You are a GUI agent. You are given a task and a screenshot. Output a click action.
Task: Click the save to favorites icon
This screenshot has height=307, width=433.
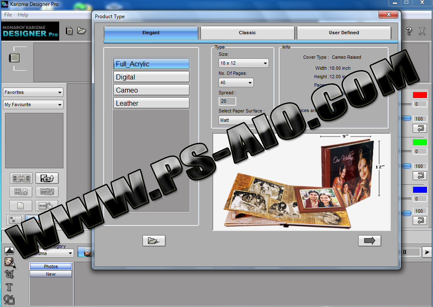point(47,178)
